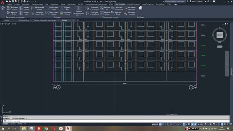Viewport: 233px width, 131px height.
Task: Select the '1 этаж' floor label text
Action: click(x=203, y=76)
